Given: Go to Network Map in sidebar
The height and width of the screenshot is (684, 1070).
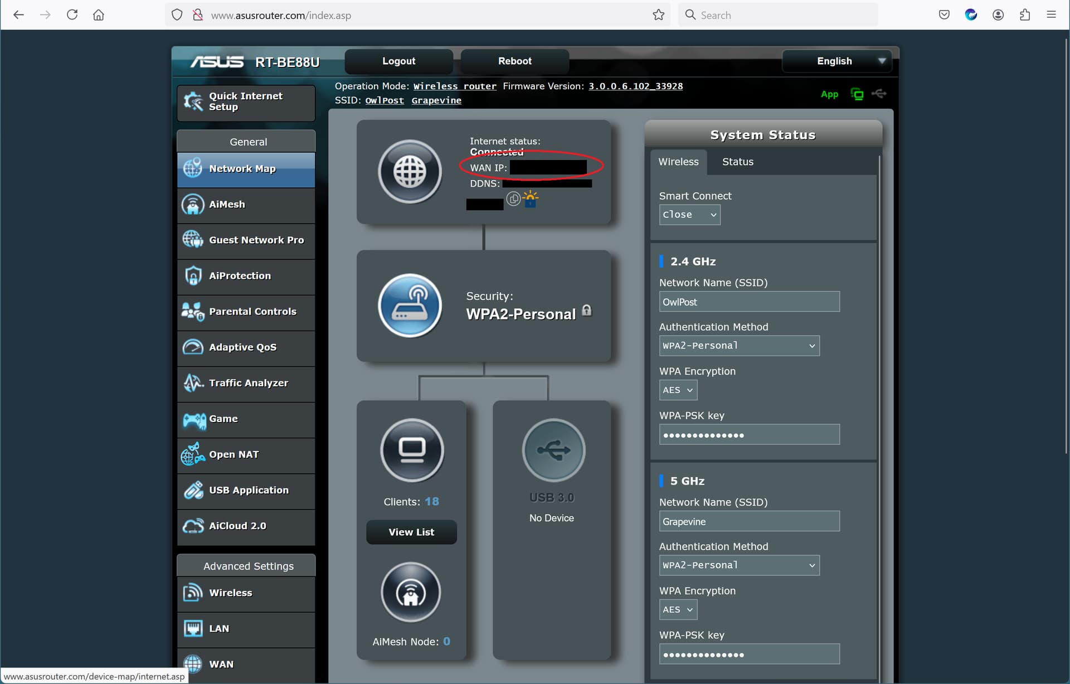Looking at the screenshot, I should [x=246, y=169].
